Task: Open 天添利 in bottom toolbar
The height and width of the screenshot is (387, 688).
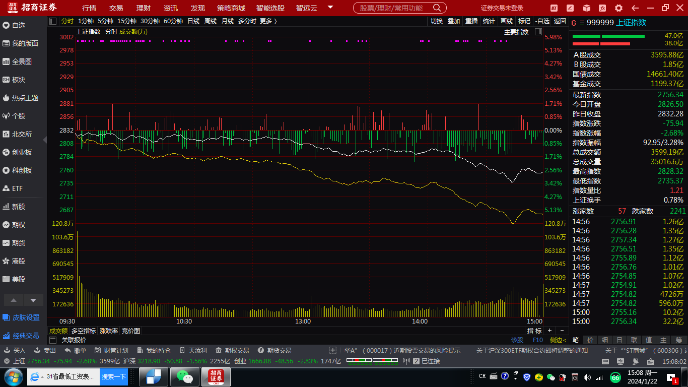Action: [193, 350]
